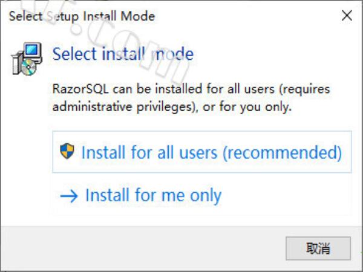The height and width of the screenshot is (272, 363).
Task: Close the dialog with the X icon
Action: pyautogui.click(x=347, y=16)
